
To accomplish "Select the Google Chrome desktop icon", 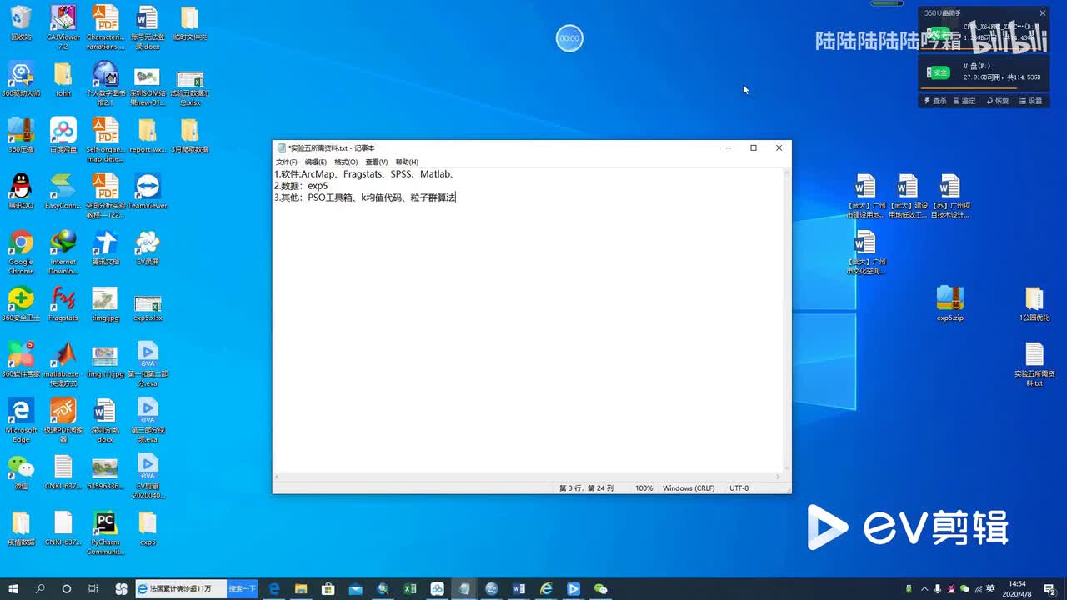I will [21, 252].
